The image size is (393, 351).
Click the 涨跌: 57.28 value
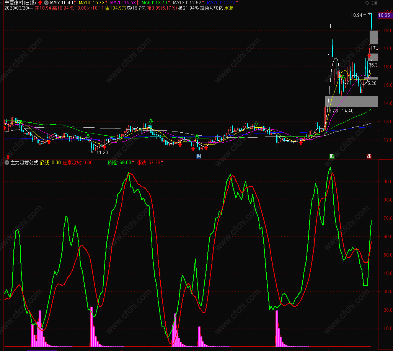tap(148, 162)
